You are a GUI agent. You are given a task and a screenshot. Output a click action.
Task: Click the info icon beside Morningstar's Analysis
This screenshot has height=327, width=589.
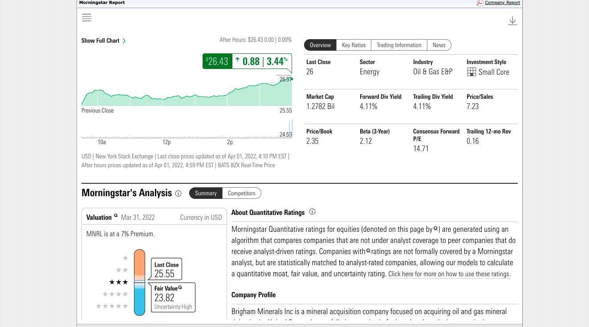[x=178, y=194]
